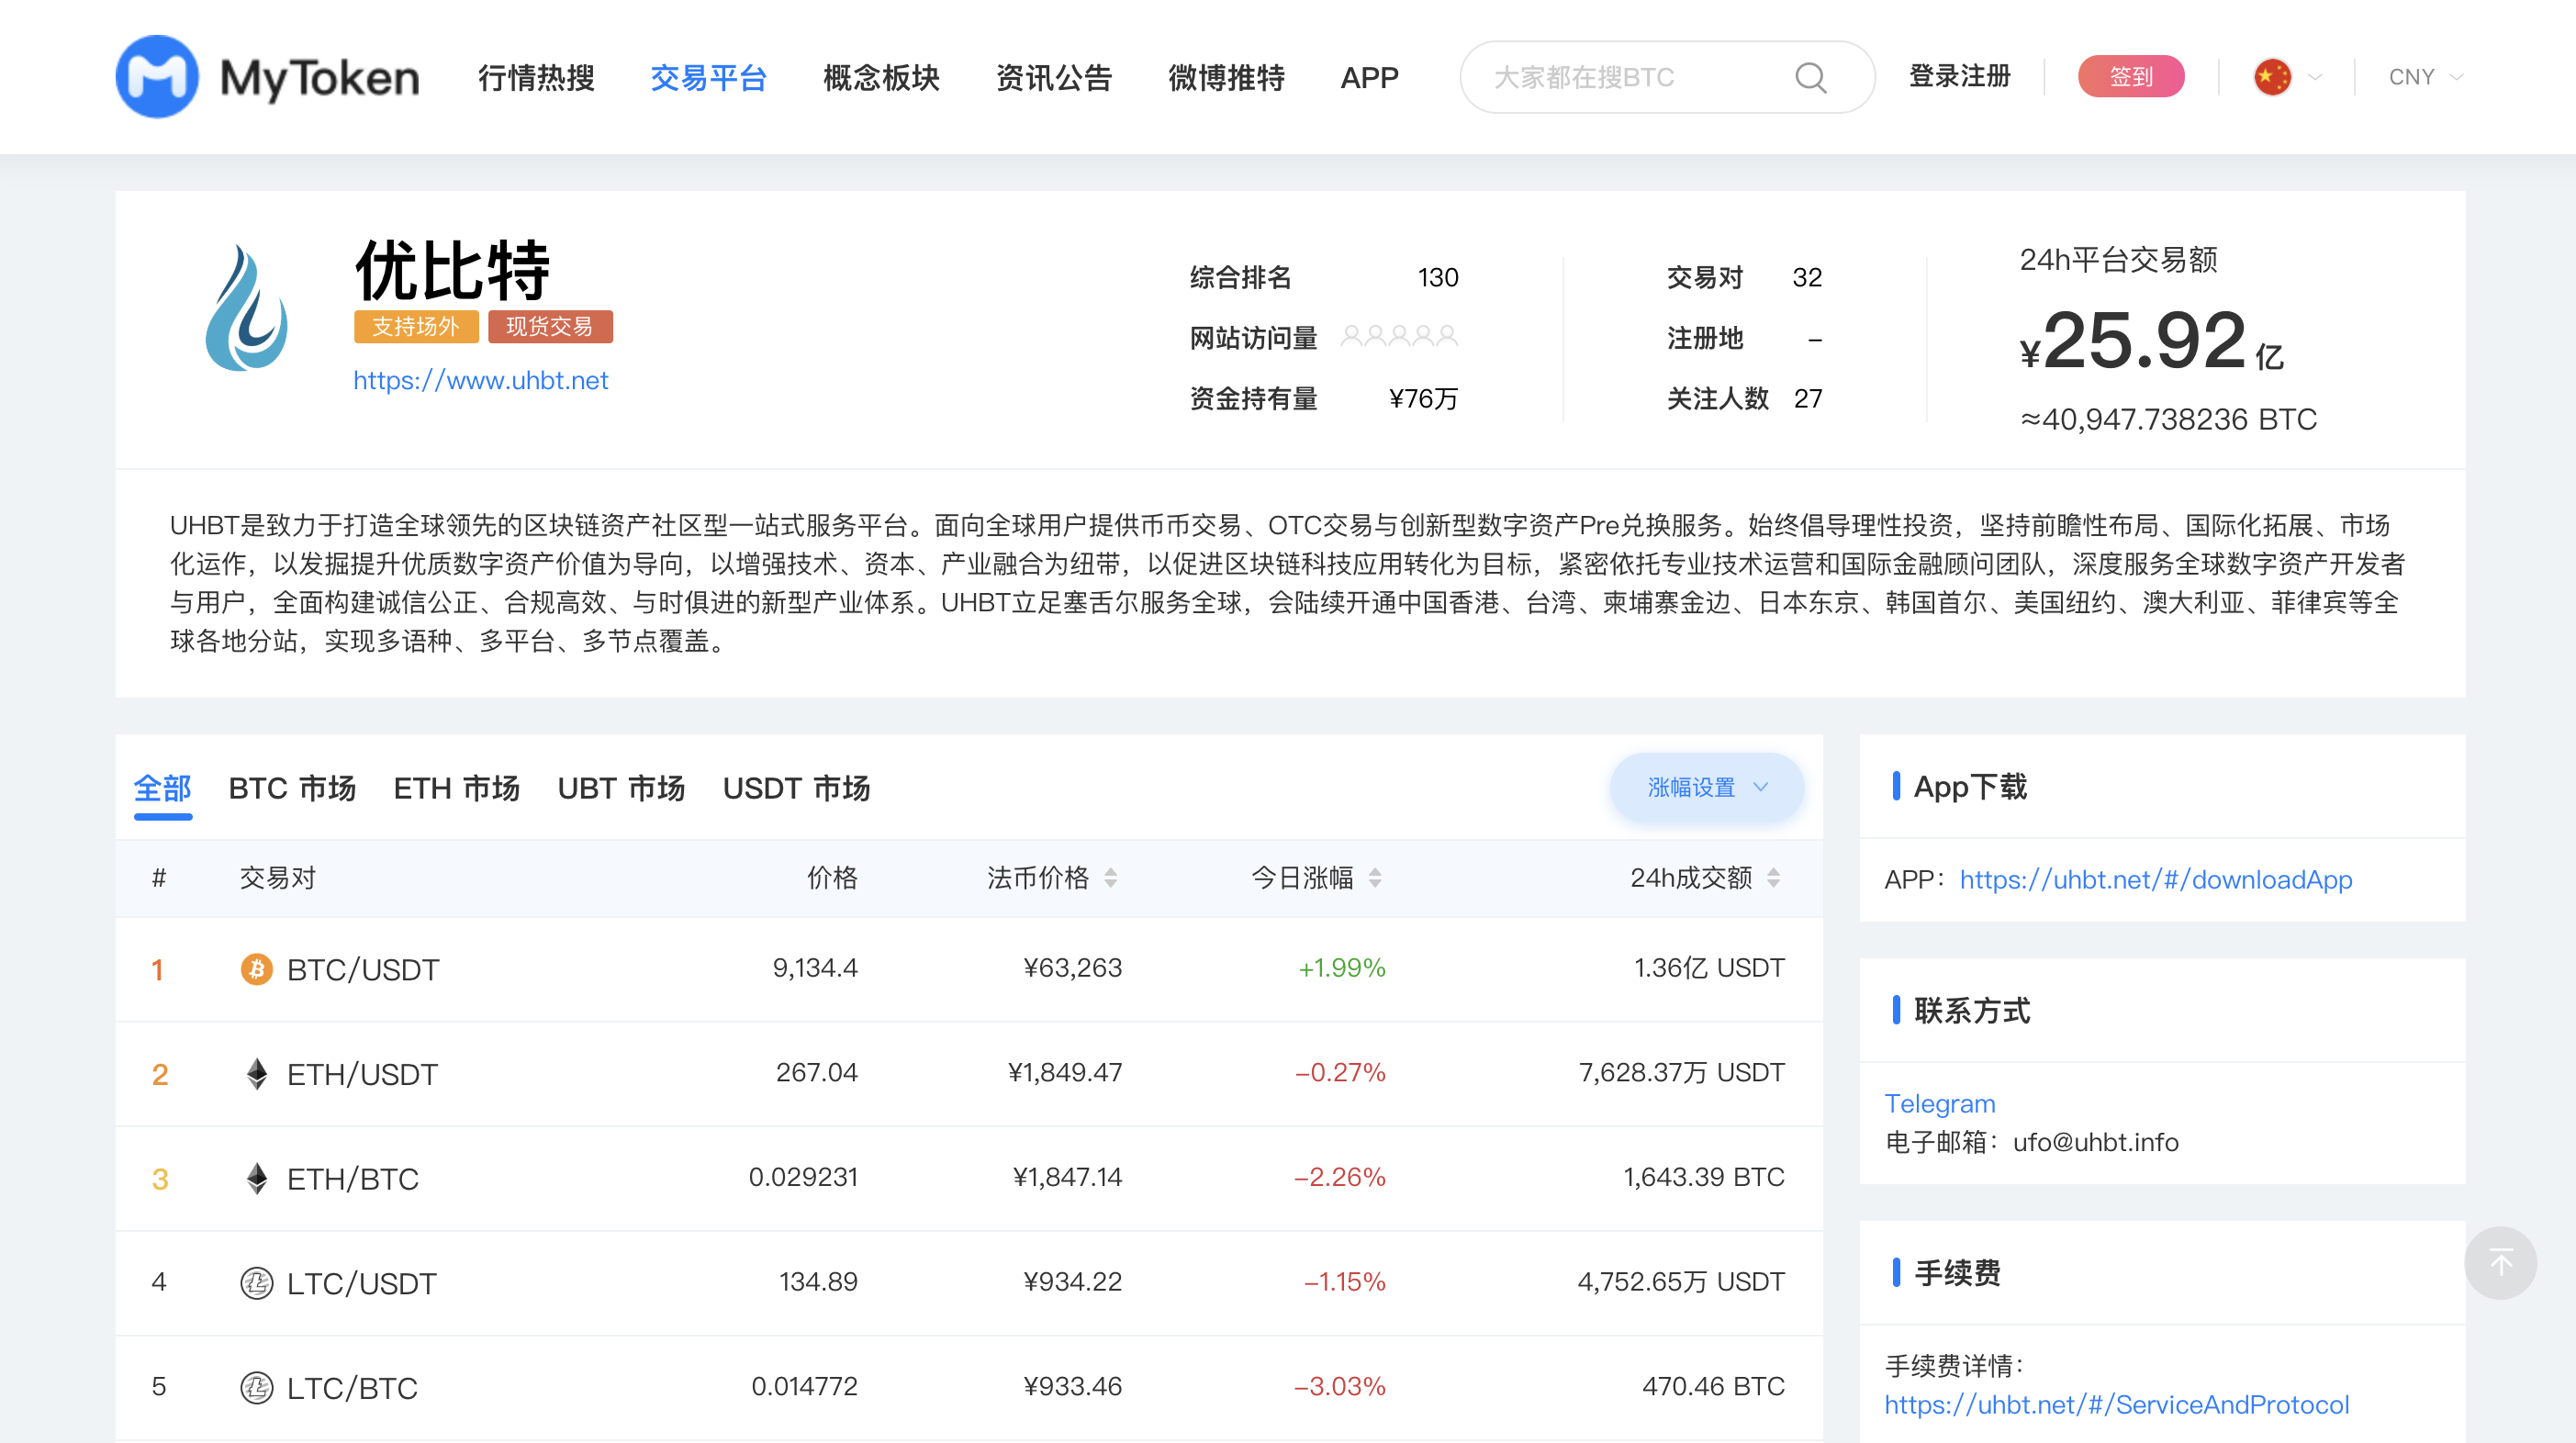Click the Ethereum icon in ETH/USDT row
Image resolution: width=2576 pixels, height=1443 pixels.
pos(257,1074)
